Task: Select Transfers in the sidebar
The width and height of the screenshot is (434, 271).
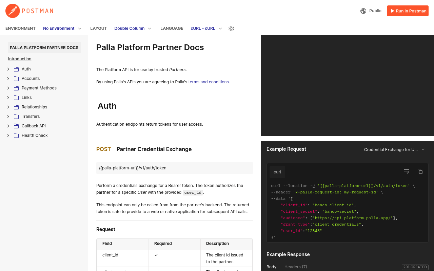Action: [31, 117]
